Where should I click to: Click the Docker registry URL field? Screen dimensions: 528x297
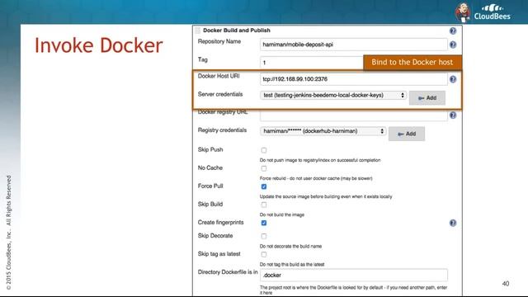tap(354, 115)
